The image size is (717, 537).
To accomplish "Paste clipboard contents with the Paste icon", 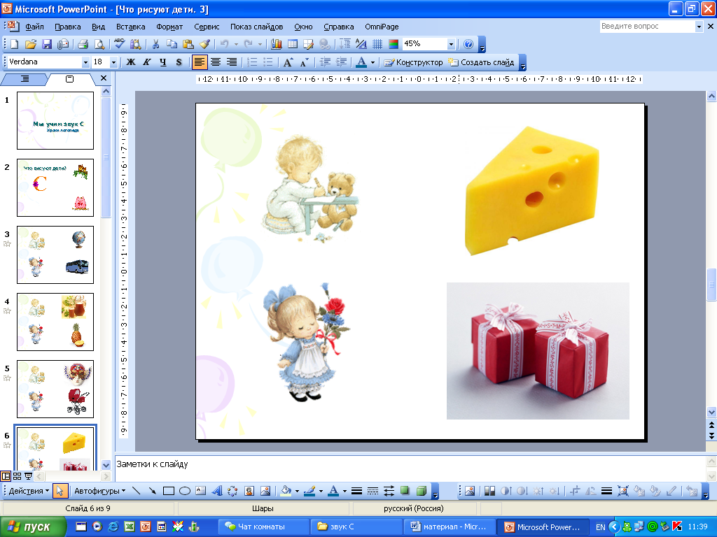I will (188, 44).
